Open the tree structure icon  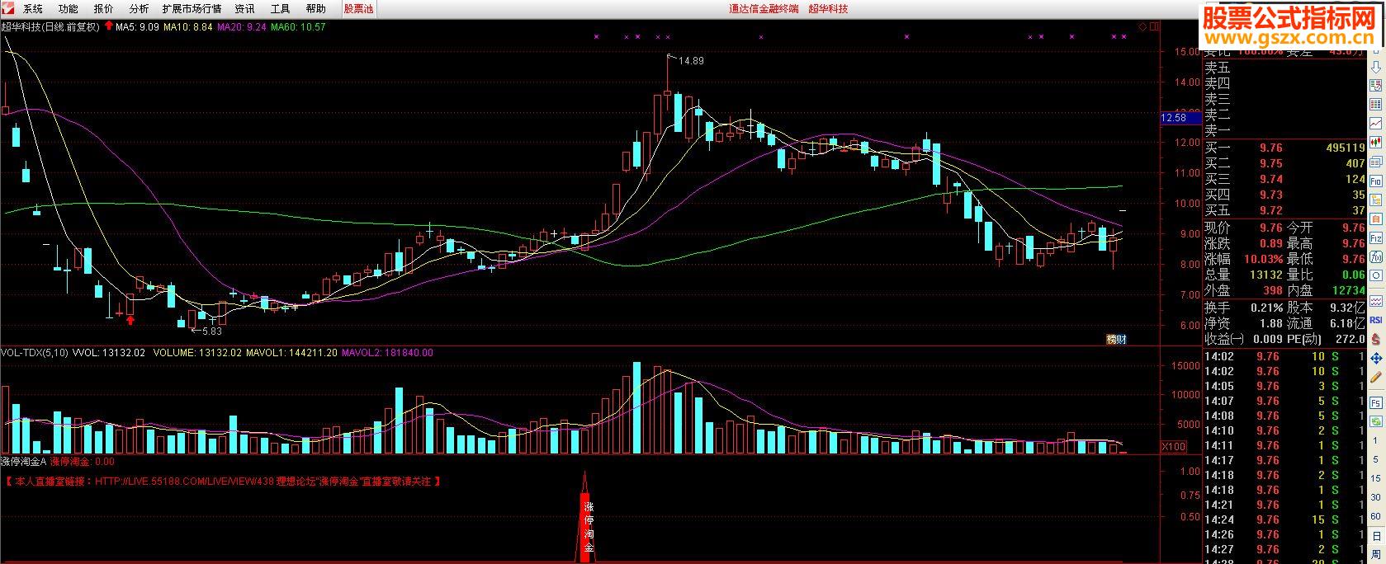(1376, 200)
